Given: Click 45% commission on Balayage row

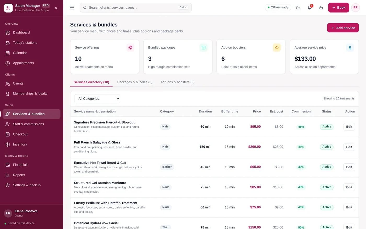Looking at the screenshot, I should (x=301, y=147).
